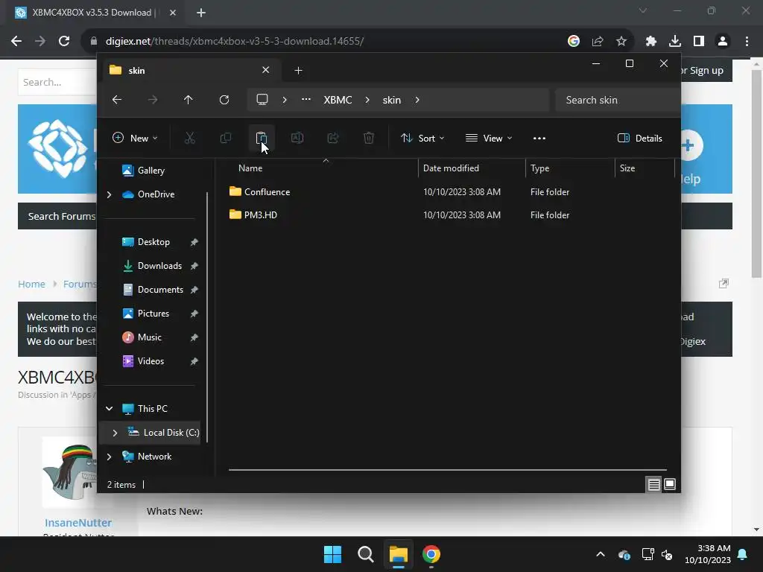Screen dimensions: 763x572
Task: Expand Local Disk (C:) node
Action: click(115, 433)
